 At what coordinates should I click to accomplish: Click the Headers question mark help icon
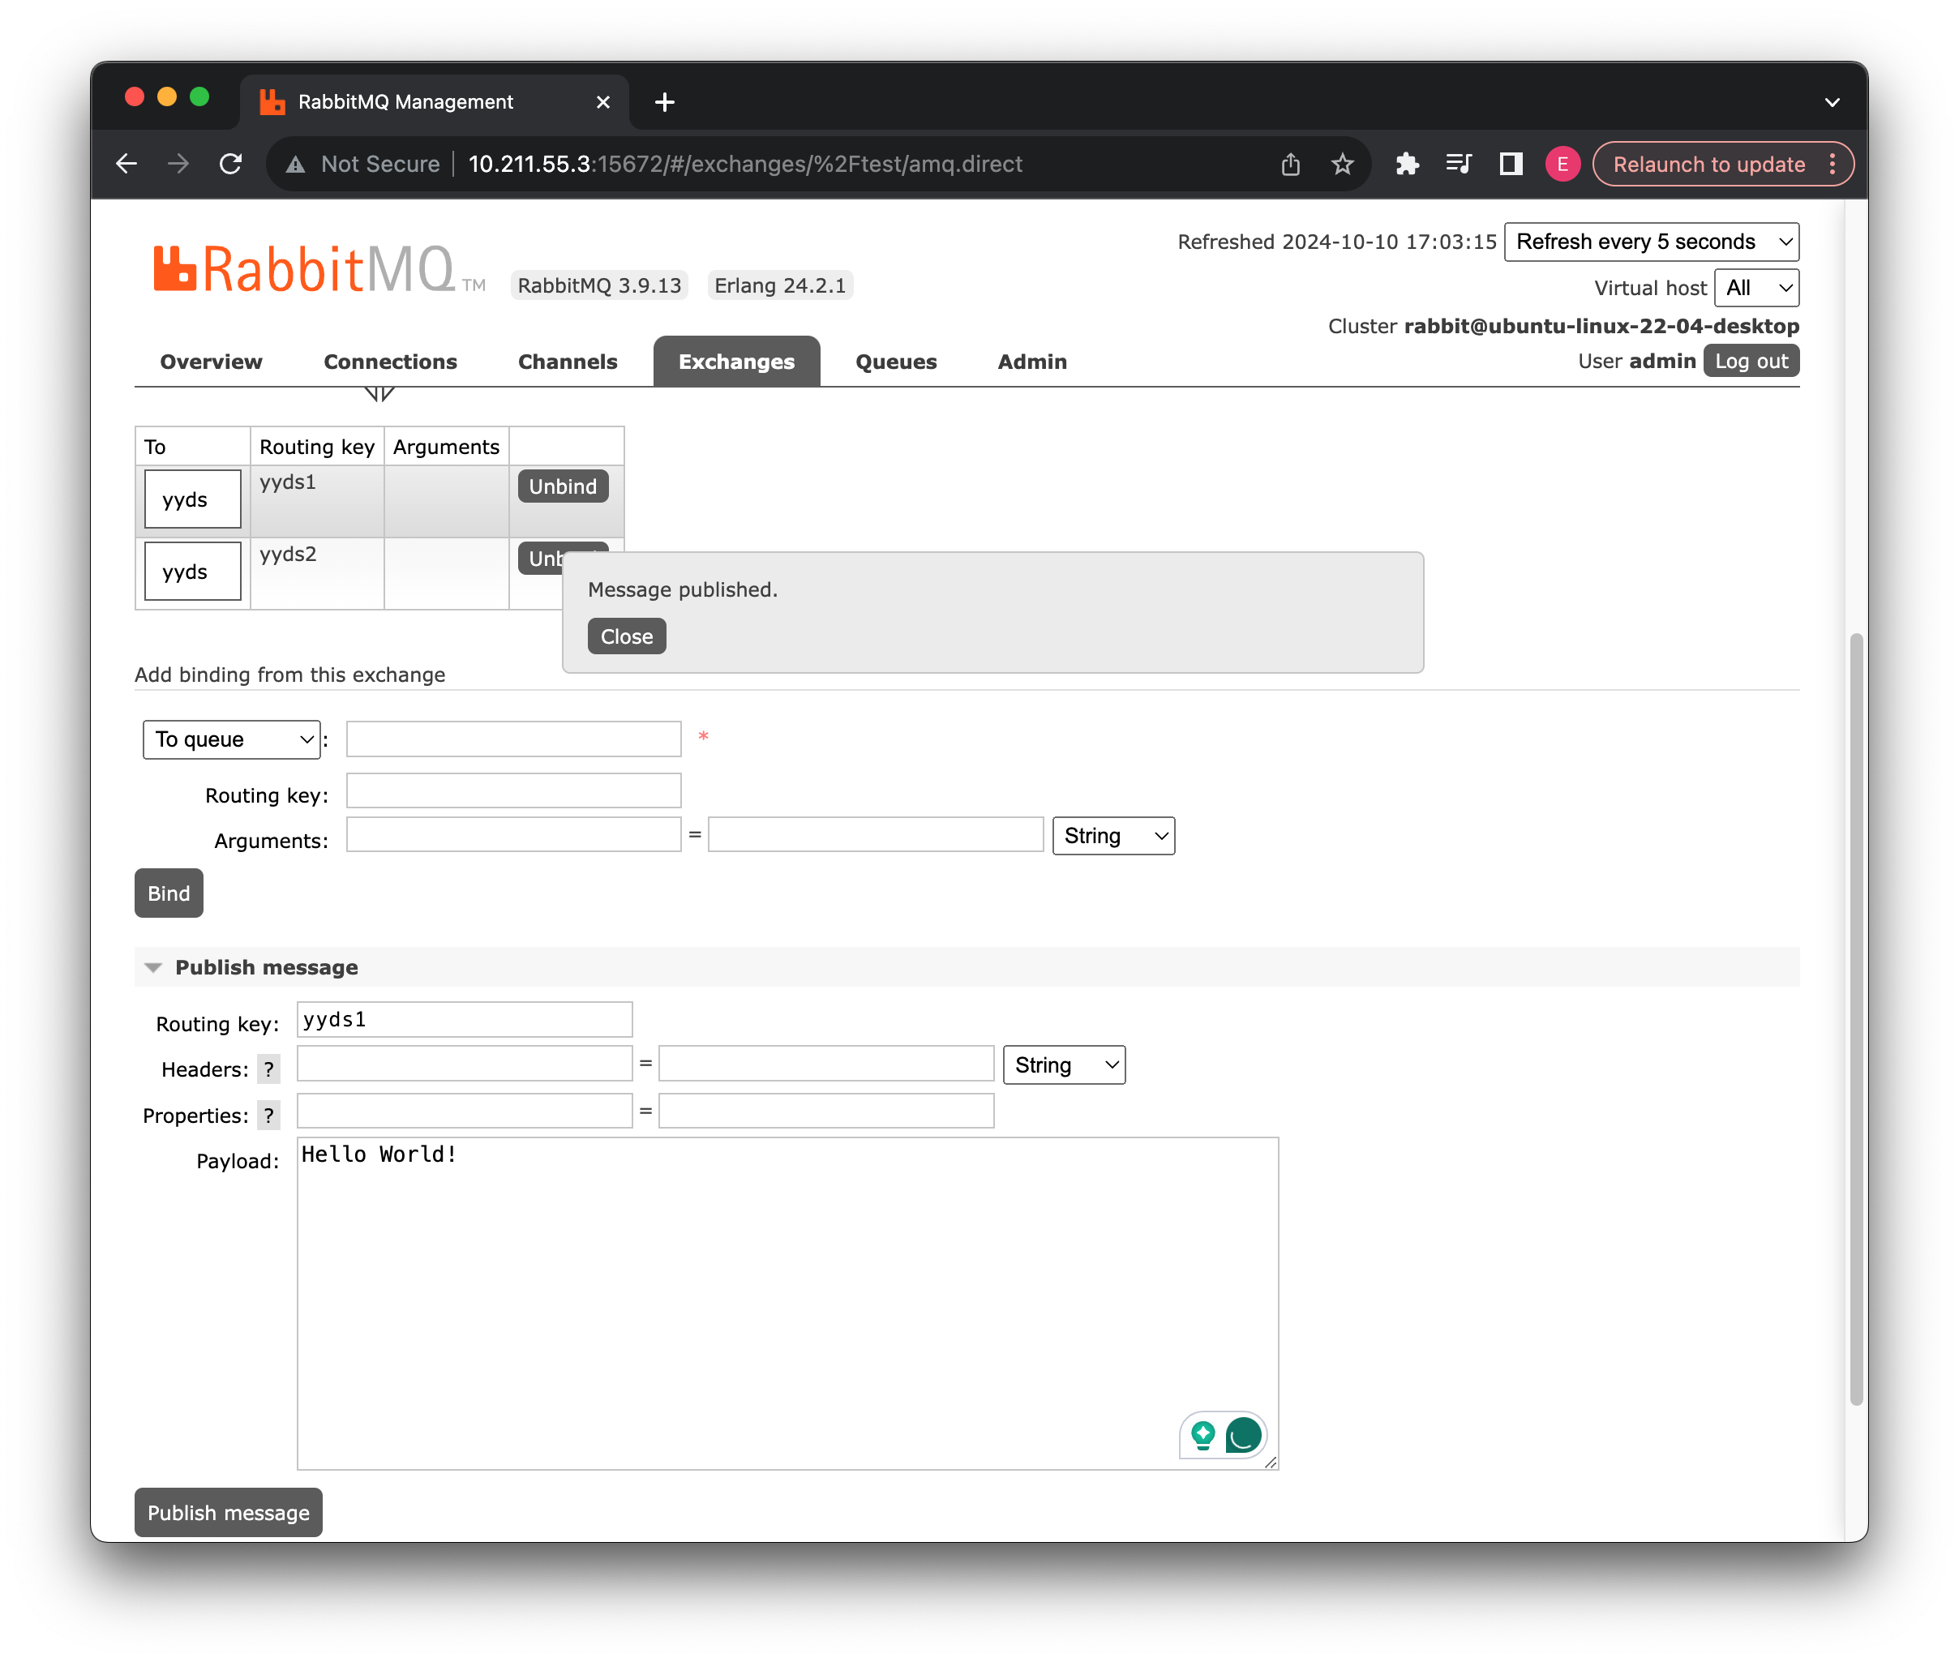click(268, 1069)
